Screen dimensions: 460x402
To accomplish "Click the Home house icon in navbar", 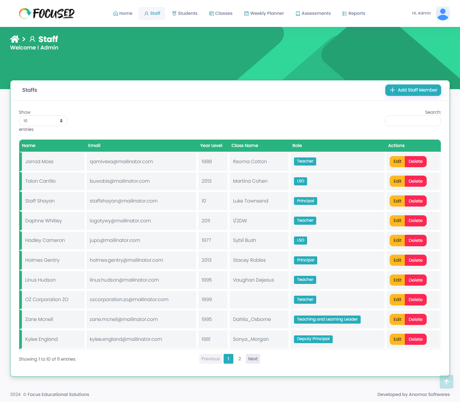I will pyautogui.click(x=116, y=13).
